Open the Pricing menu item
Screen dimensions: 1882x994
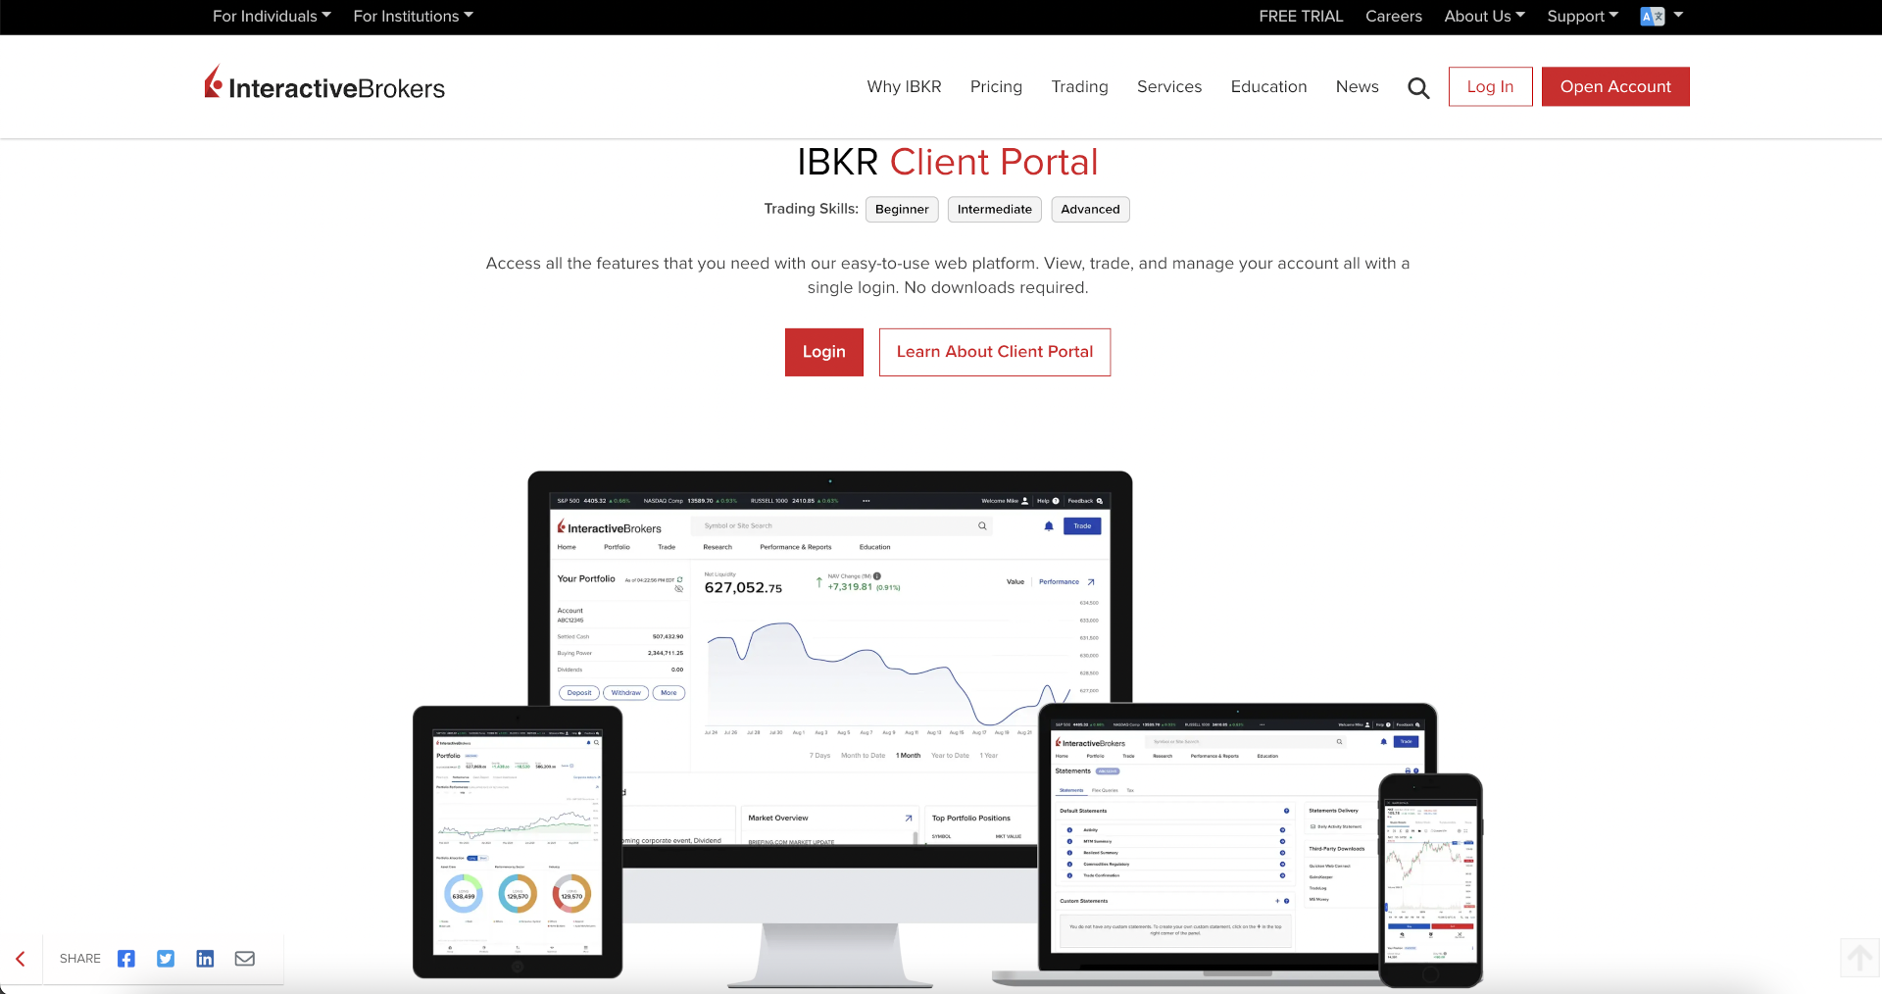(x=996, y=87)
